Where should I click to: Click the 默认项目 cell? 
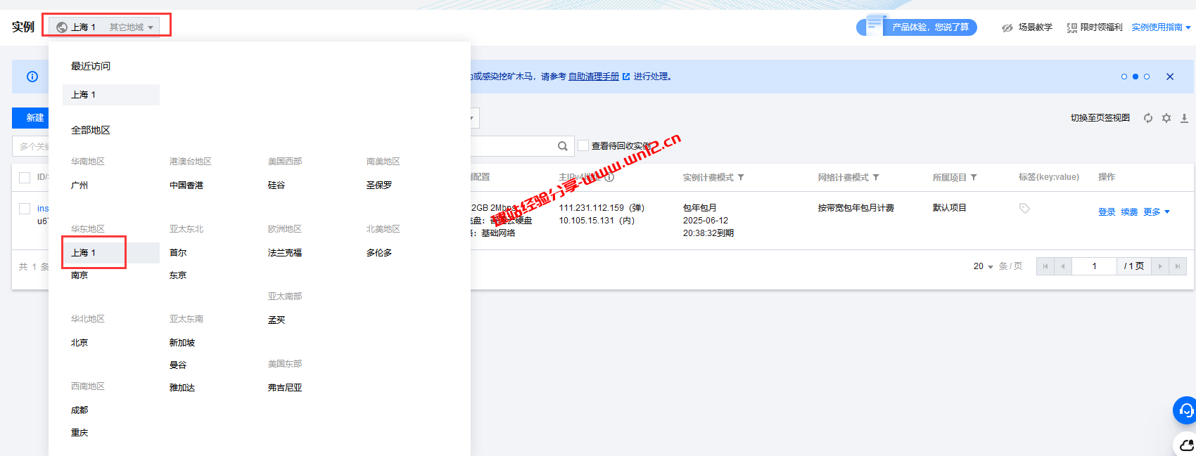click(950, 208)
